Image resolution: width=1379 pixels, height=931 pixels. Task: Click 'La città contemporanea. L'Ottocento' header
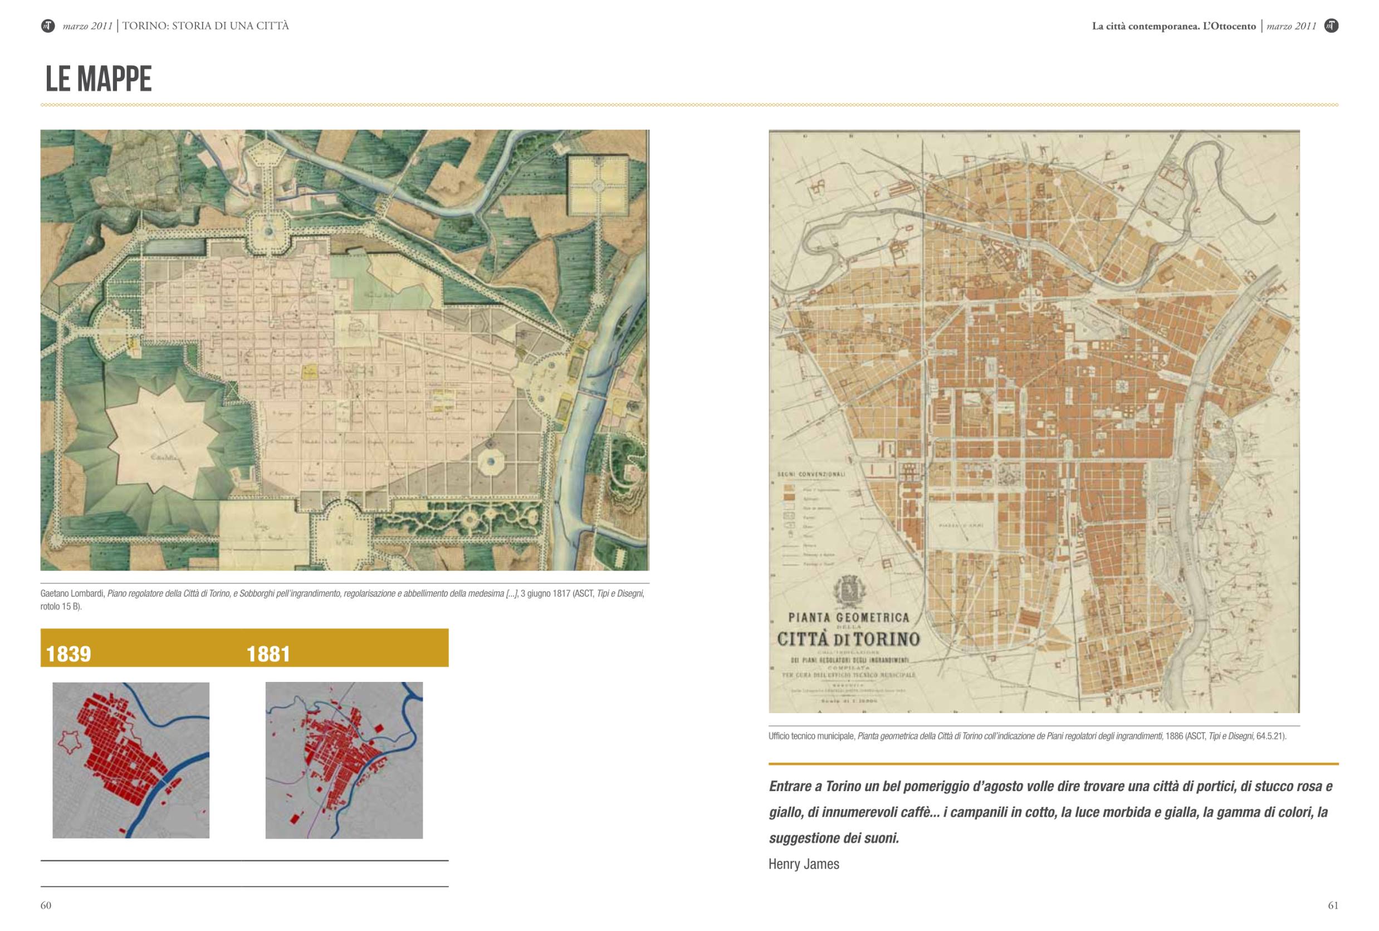[1173, 26]
